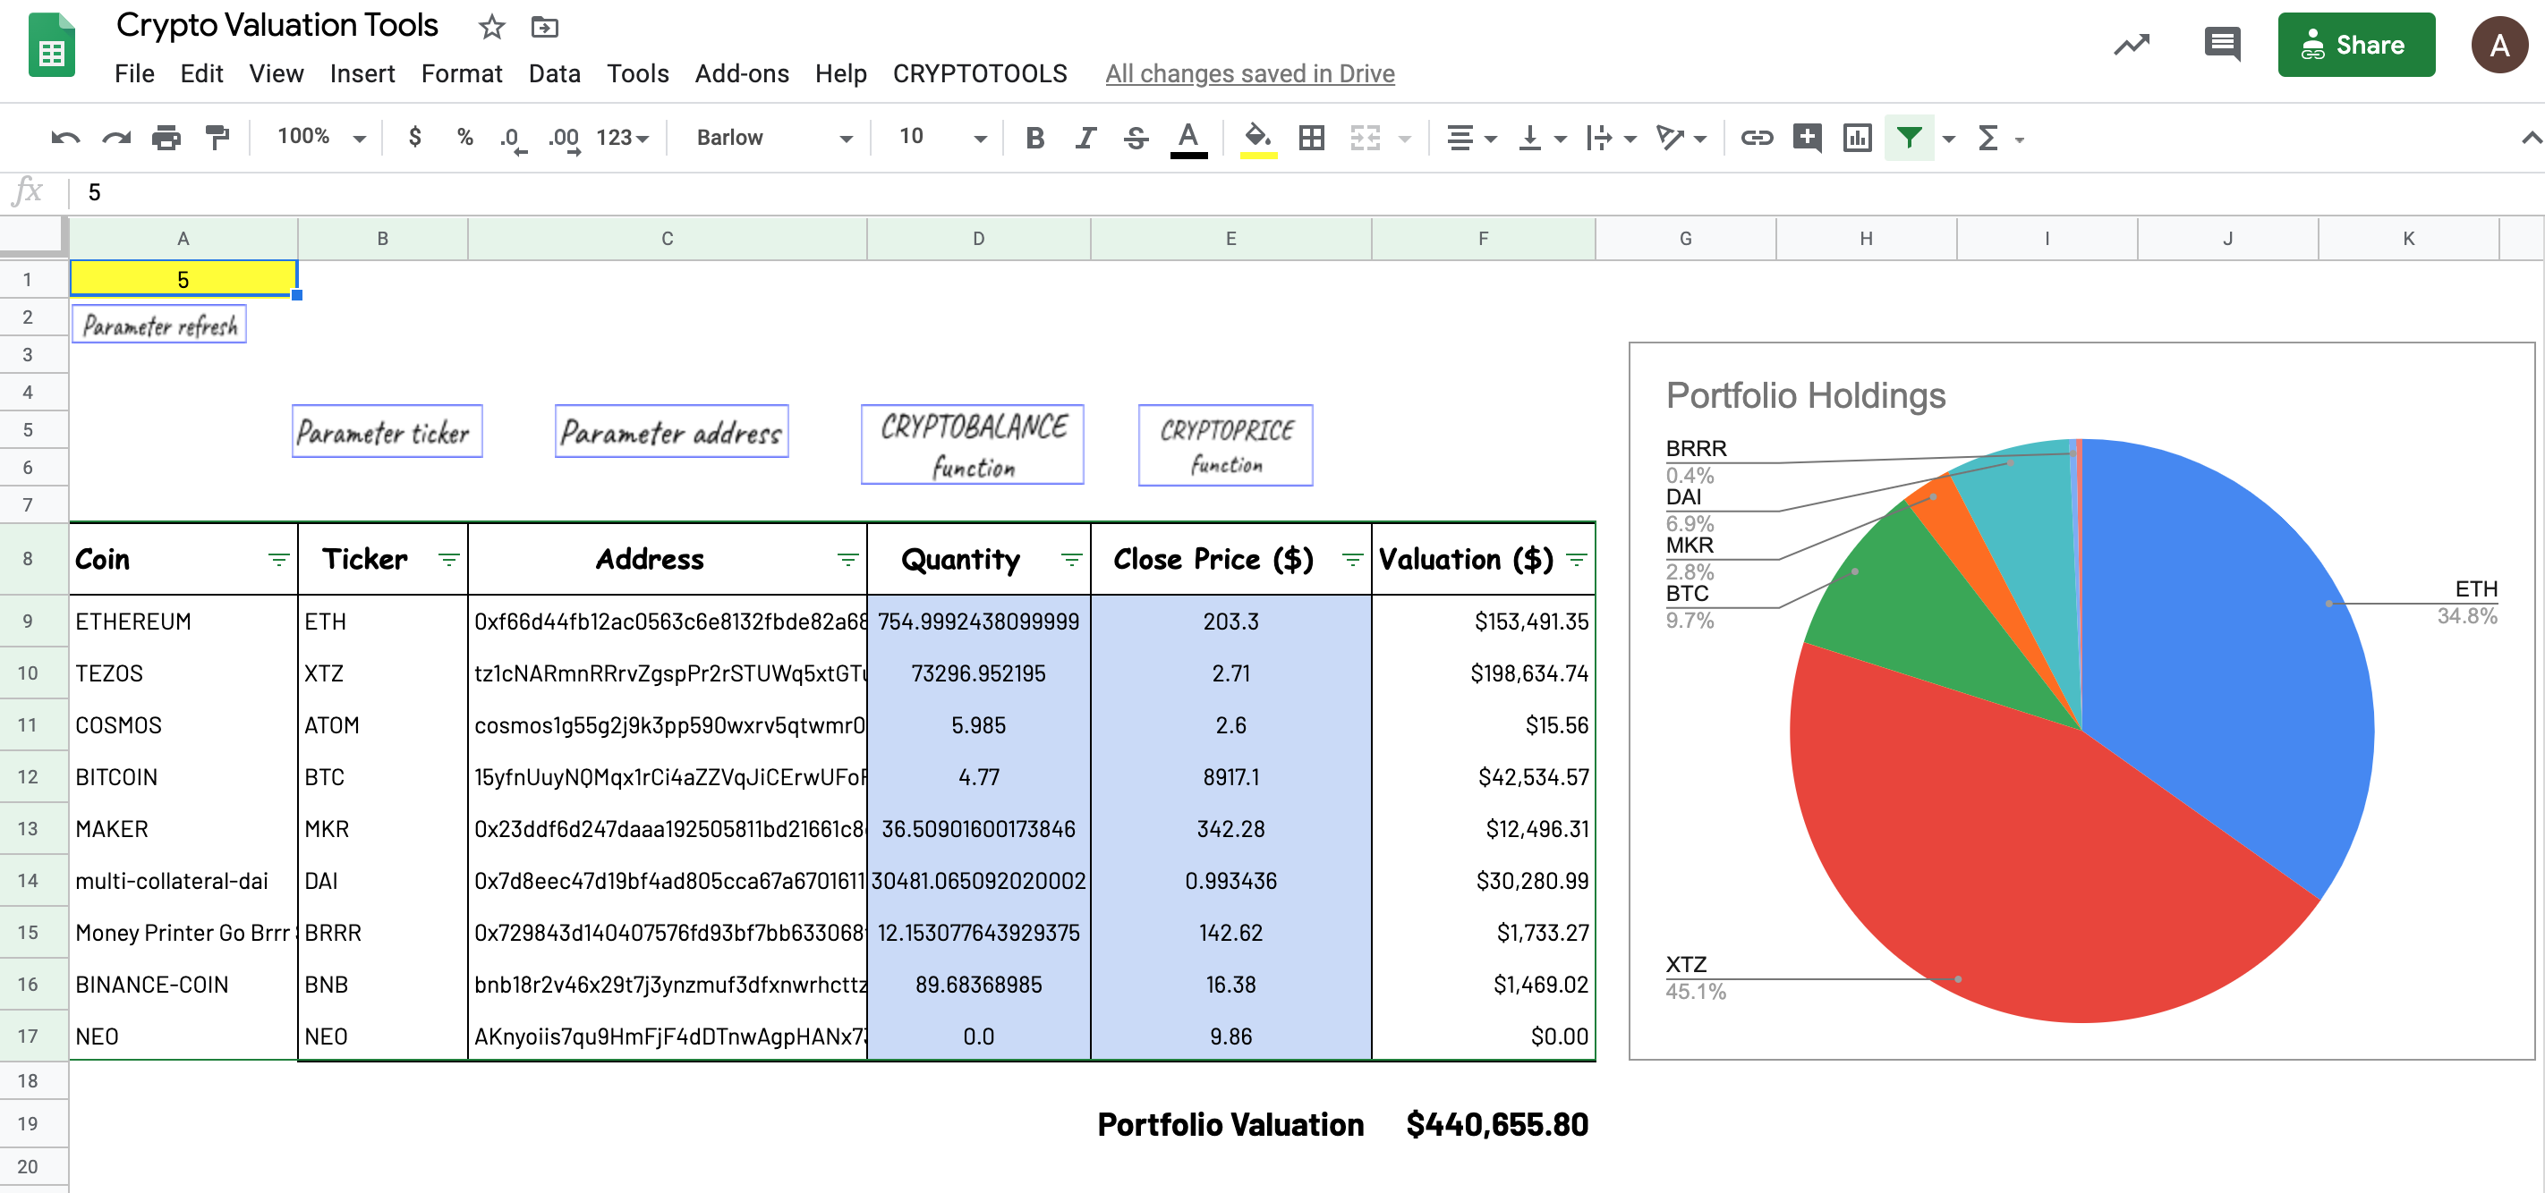Open the File menu
Screen dimensions: 2545x1193
click(x=134, y=74)
